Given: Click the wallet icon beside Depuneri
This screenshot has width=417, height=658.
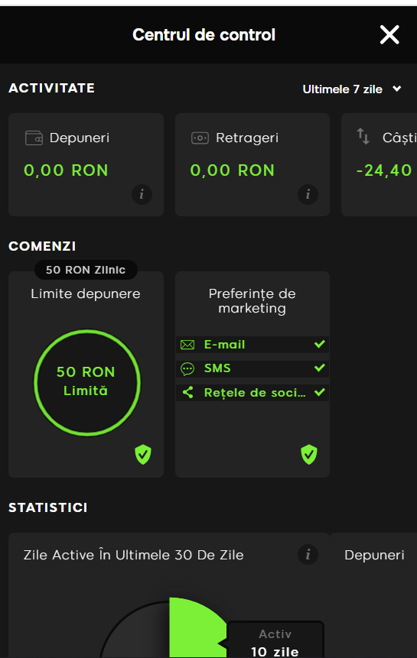Looking at the screenshot, I should coord(34,138).
